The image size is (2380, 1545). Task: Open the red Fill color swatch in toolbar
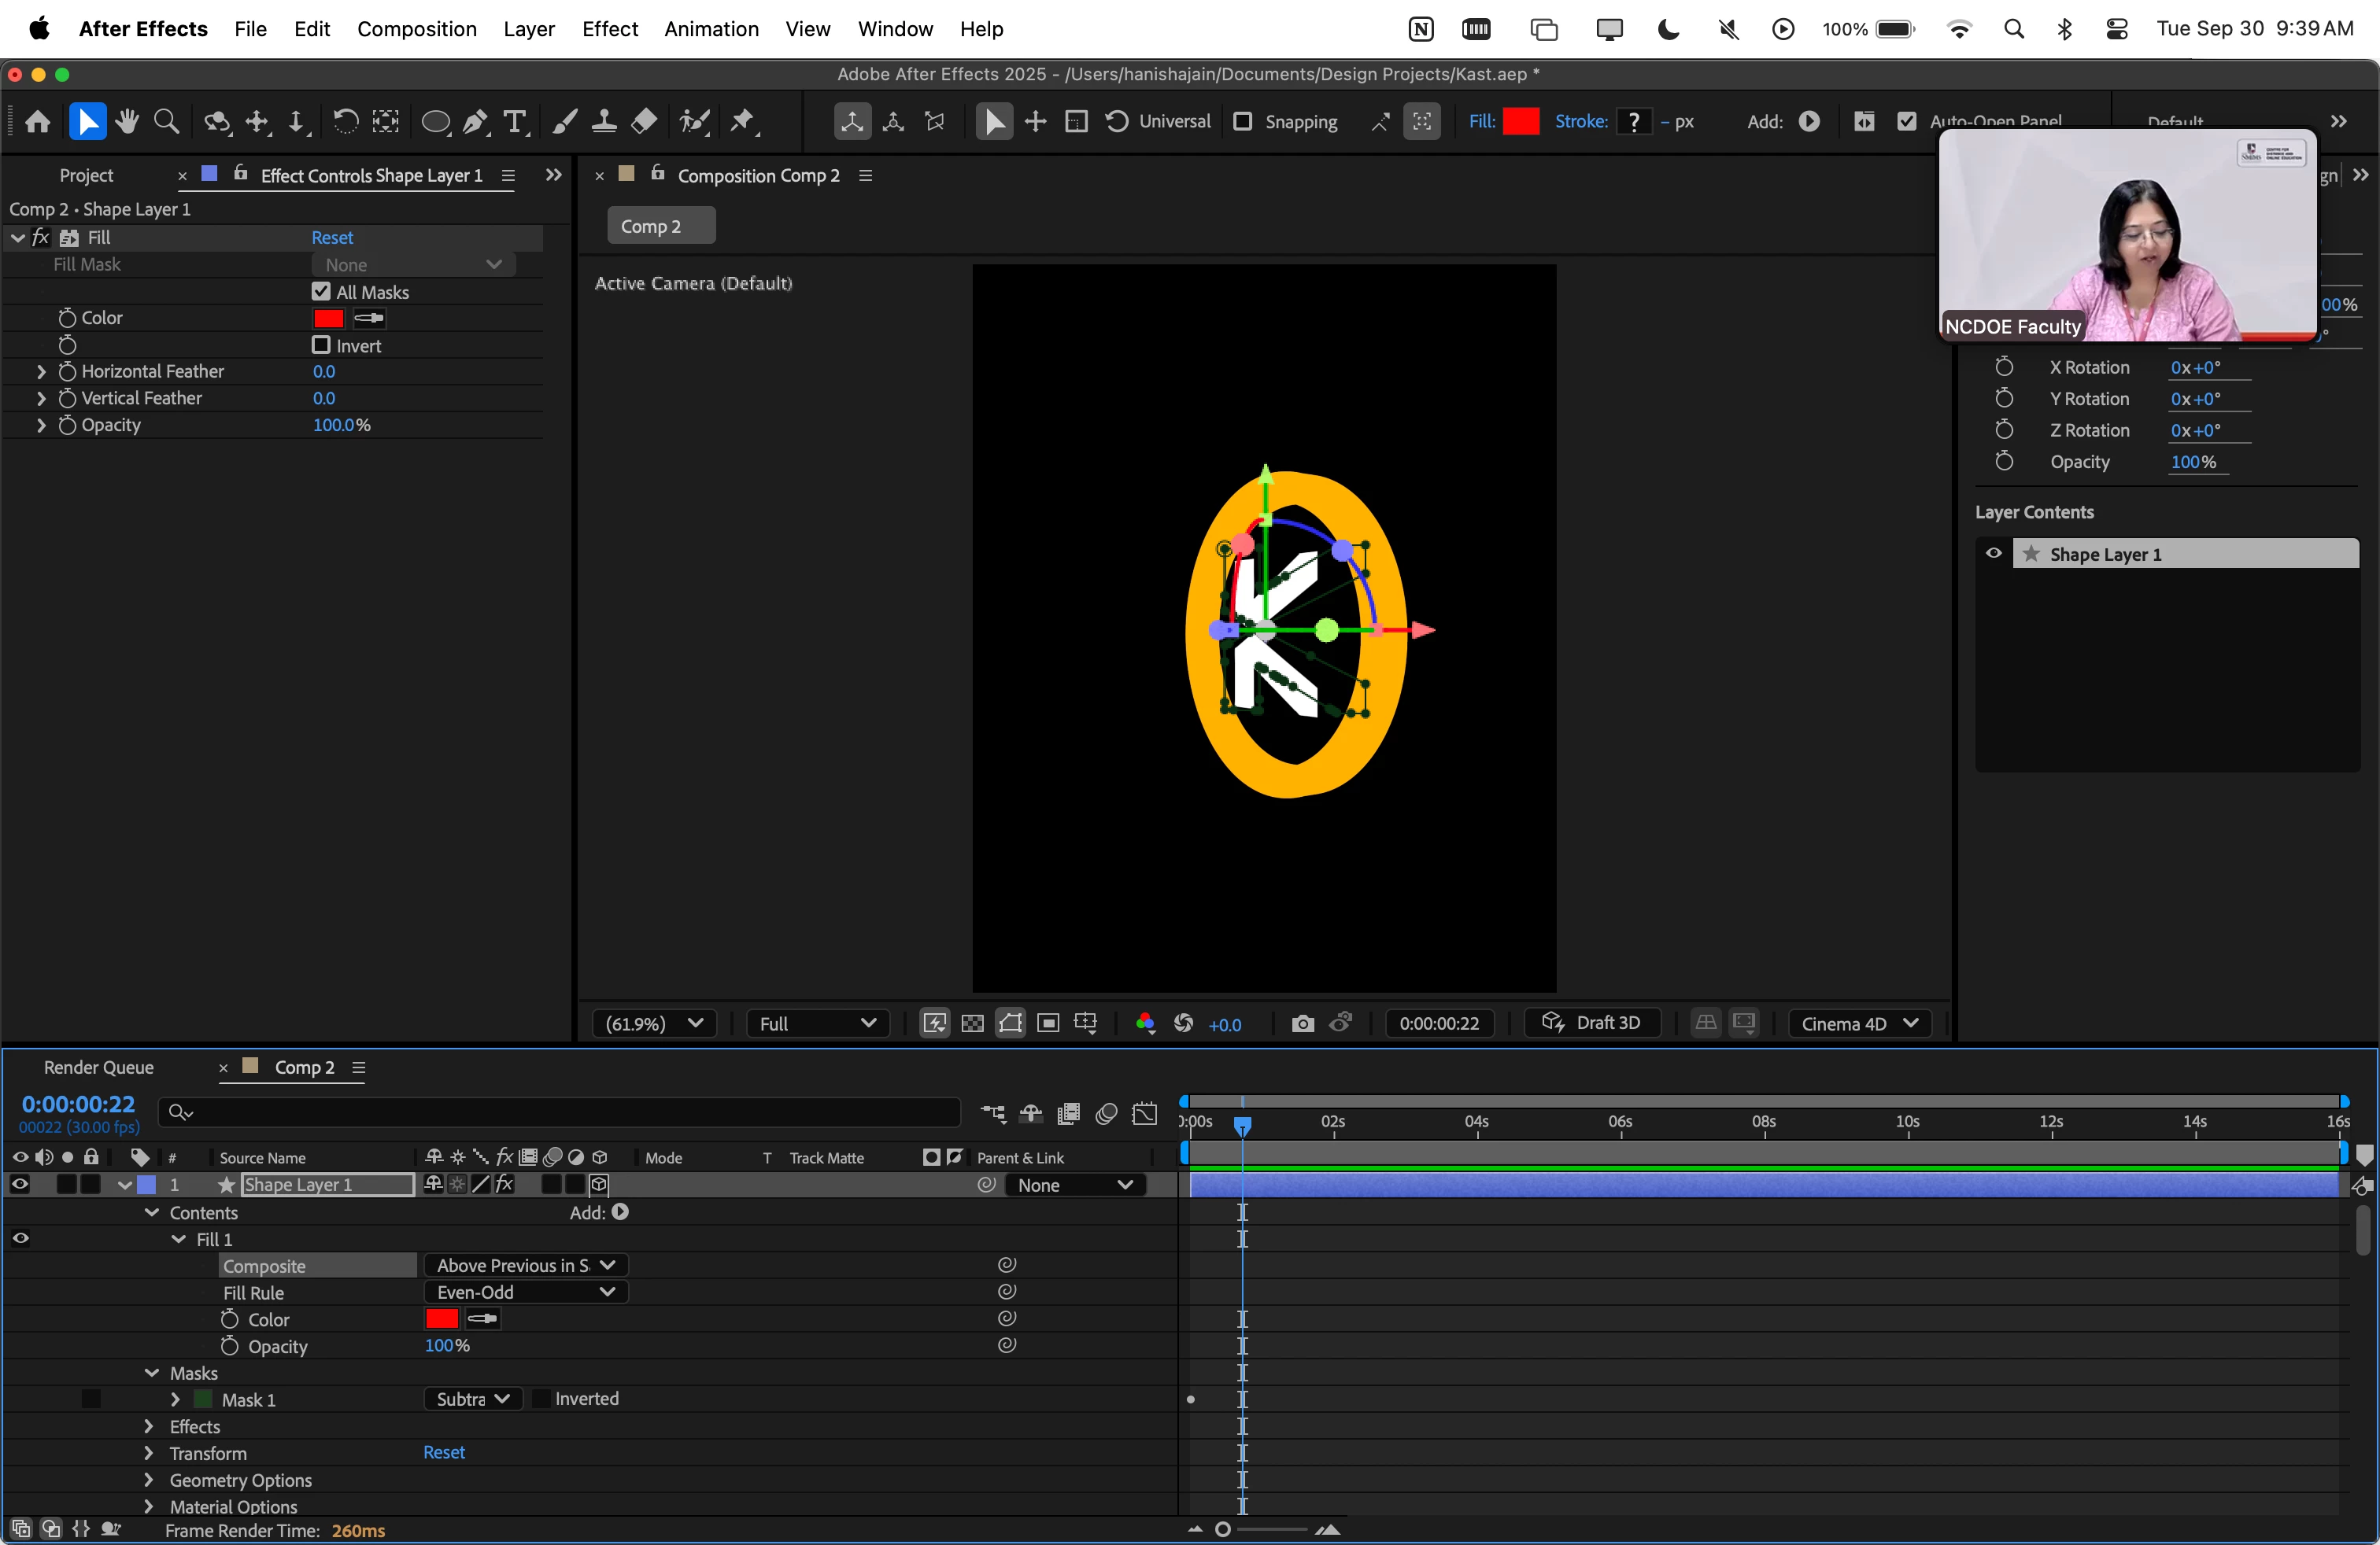coord(1521,122)
